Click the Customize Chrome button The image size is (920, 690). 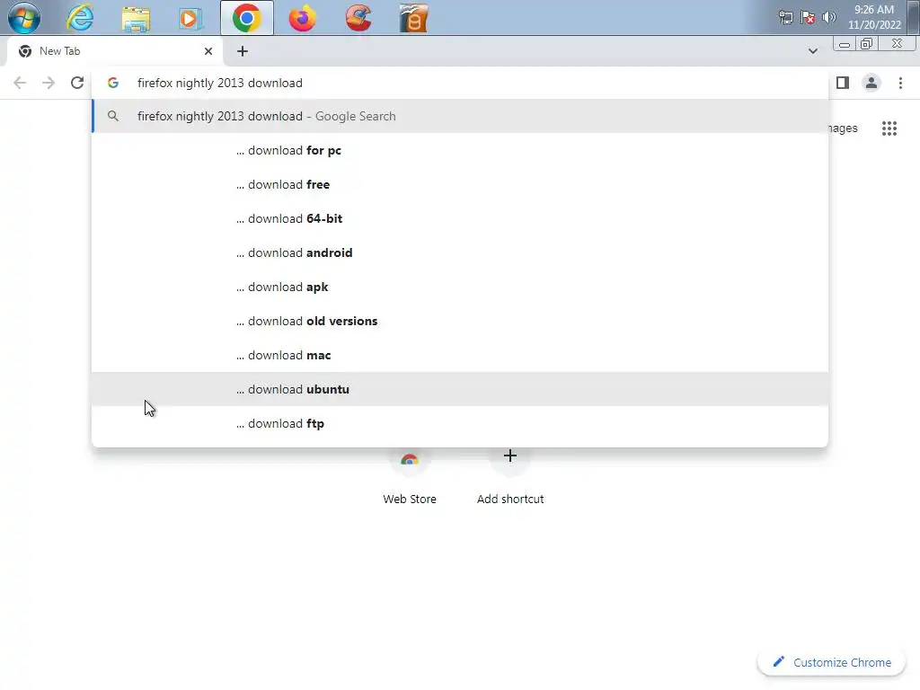[x=832, y=662]
